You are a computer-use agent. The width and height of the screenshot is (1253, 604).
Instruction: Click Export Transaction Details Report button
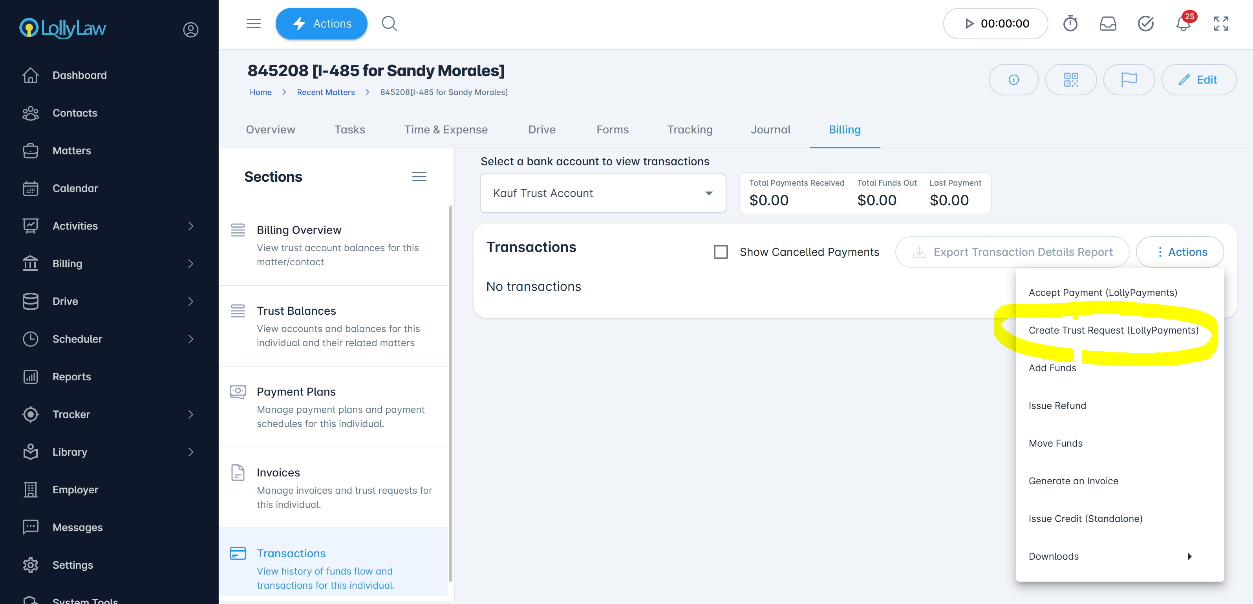tap(1012, 252)
